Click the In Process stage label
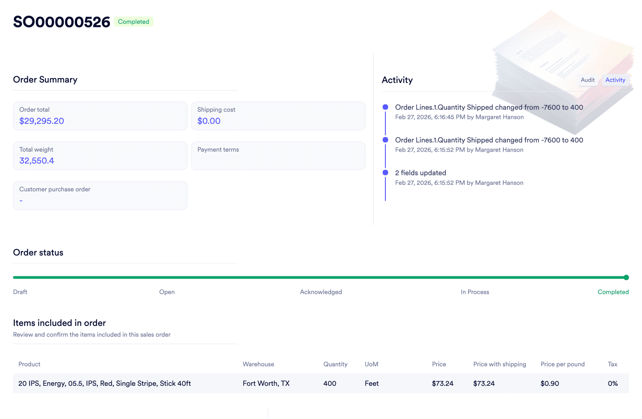Viewport: 642px width, 419px height. (475, 292)
